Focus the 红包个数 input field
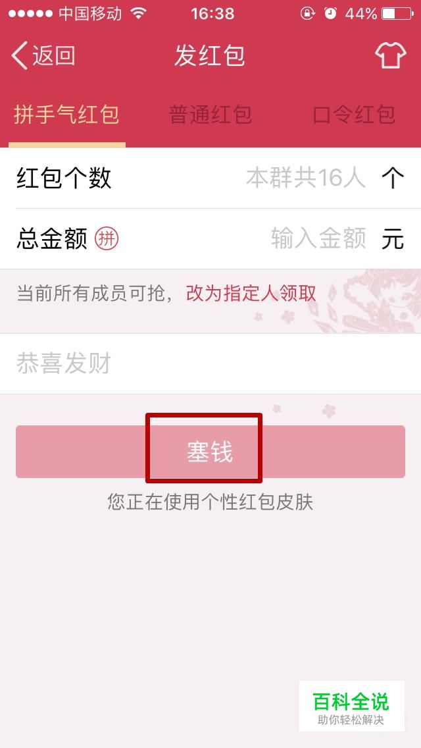 (x=210, y=178)
